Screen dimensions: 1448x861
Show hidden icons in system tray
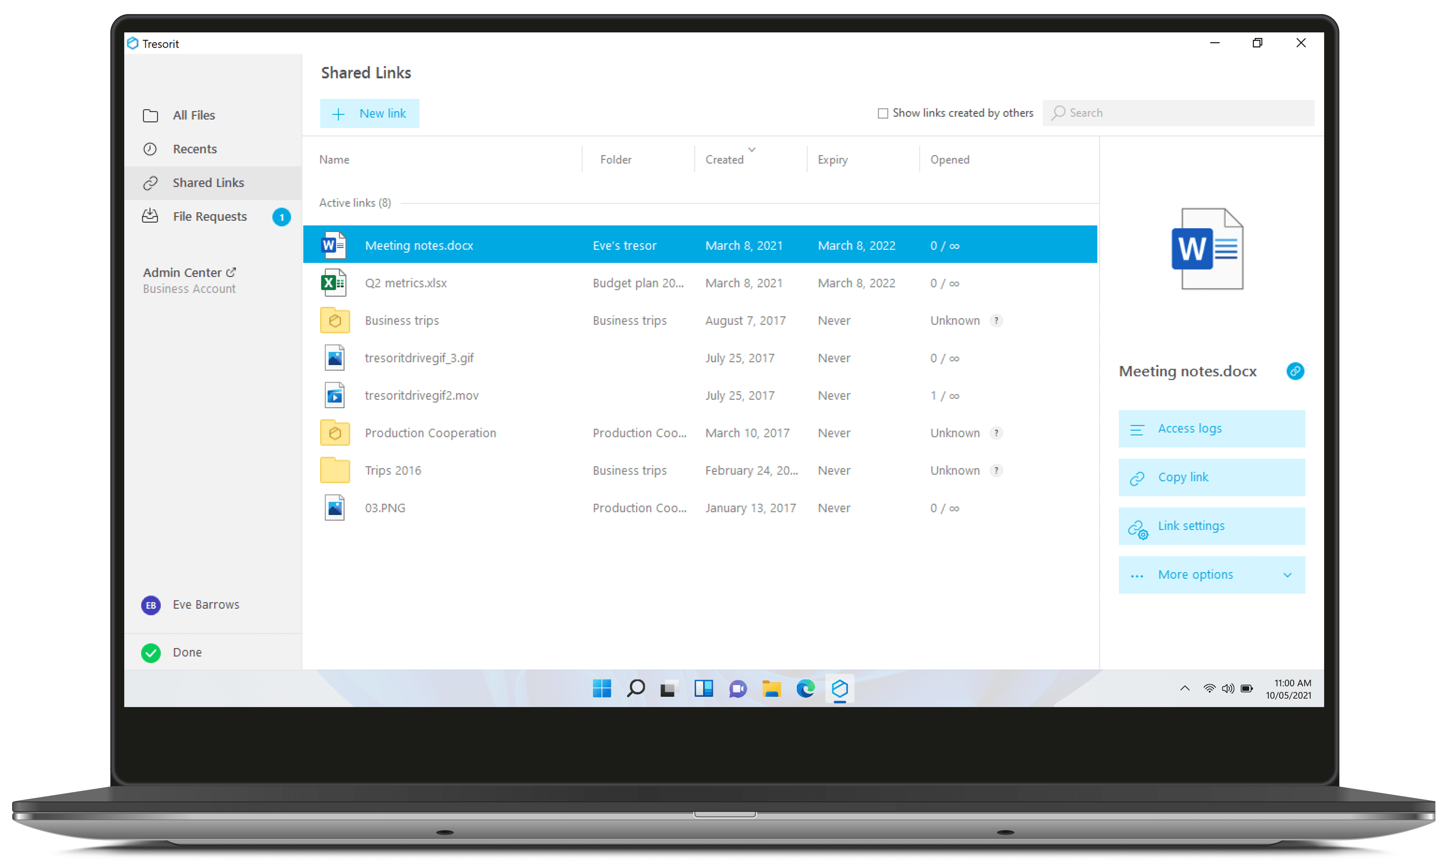(x=1185, y=689)
